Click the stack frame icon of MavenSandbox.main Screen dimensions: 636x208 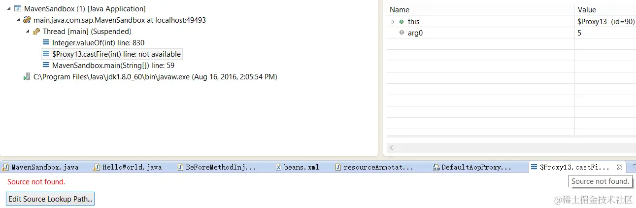46,65
